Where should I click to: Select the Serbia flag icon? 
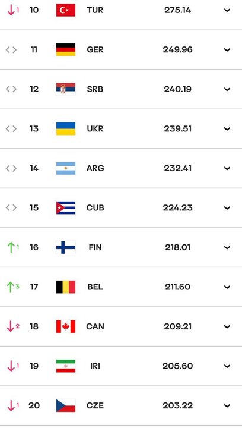click(66, 89)
